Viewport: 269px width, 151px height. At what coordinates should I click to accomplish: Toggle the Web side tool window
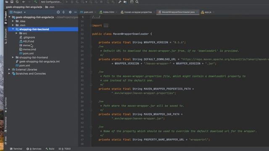(x=5, y=141)
